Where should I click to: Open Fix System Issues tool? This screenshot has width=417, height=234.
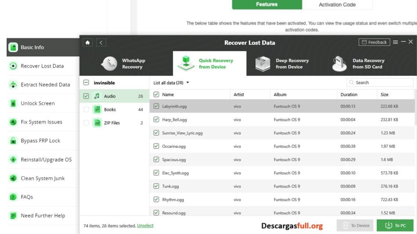pos(40,122)
